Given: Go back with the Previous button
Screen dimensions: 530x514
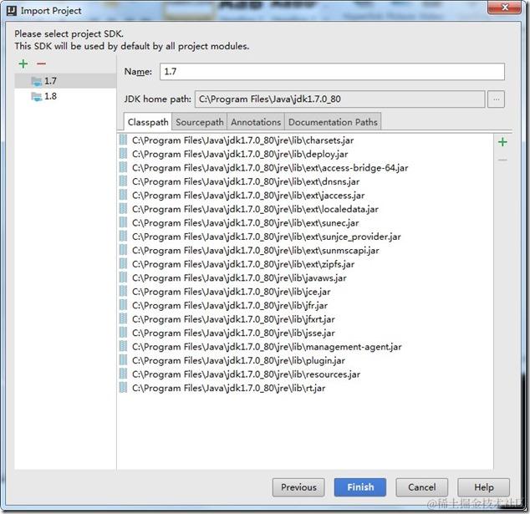Looking at the screenshot, I should click(x=298, y=487).
